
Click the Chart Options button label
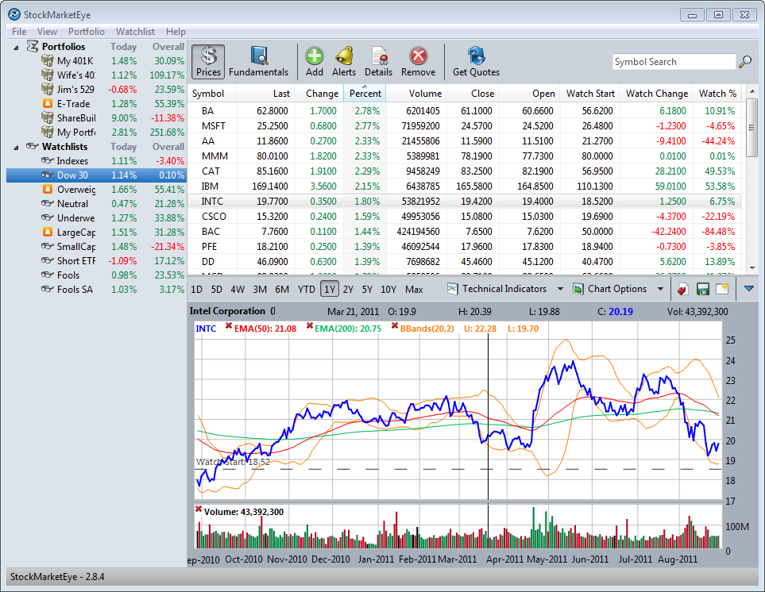(x=617, y=289)
